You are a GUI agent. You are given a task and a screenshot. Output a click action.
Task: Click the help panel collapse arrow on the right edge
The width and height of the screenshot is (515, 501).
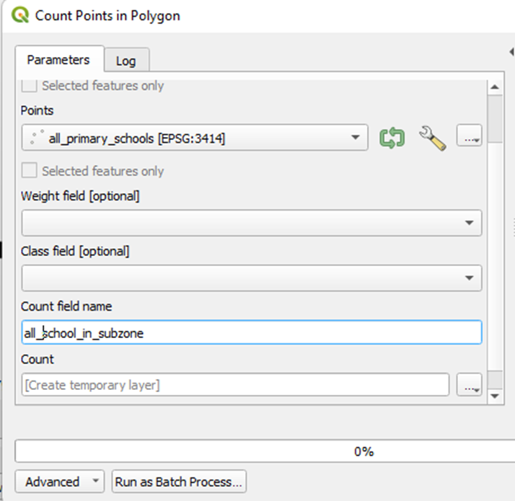point(511,51)
